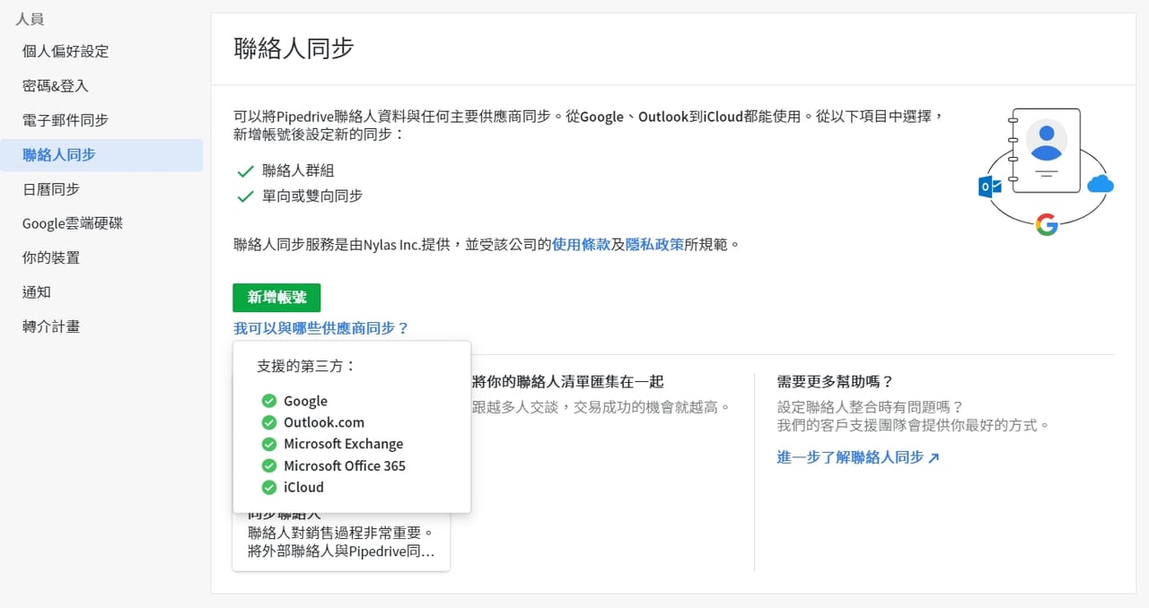Open 日曆同步 settings
Screen dimensions: 1149x608
[x=51, y=189]
